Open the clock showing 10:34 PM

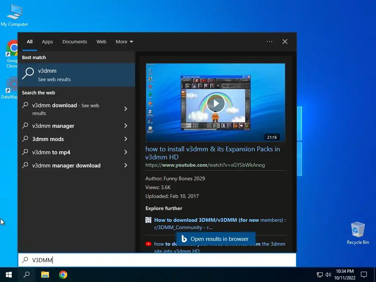coord(344,275)
